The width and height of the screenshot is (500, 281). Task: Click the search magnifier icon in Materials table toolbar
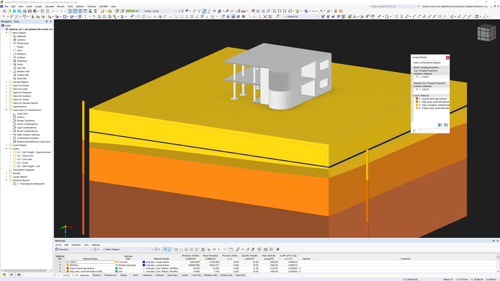tap(277, 249)
